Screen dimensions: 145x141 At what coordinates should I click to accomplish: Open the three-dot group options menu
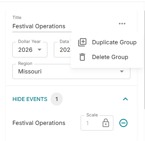click(x=122, y=24)
